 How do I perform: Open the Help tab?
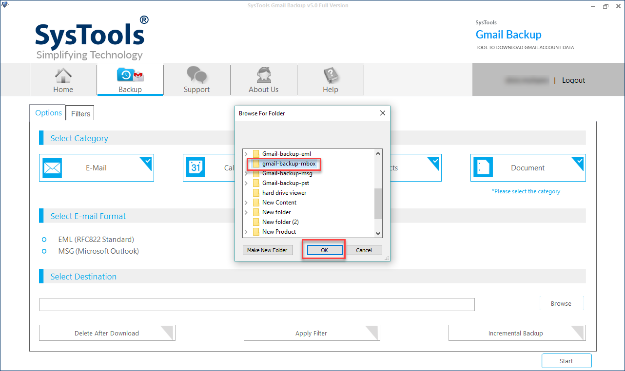[x=330, y=79]
